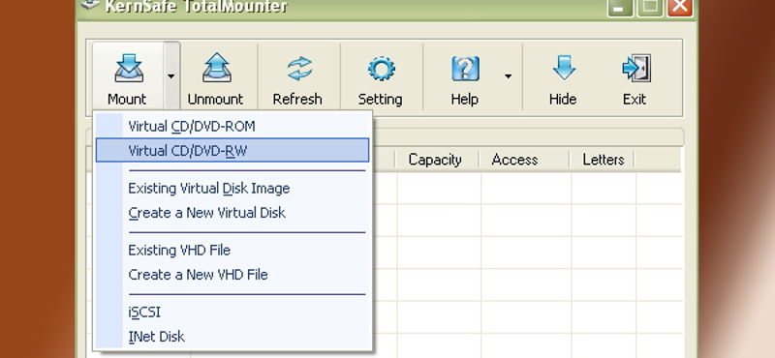Image resolution: width=775 pixels, height=358 pixels.
Task: Select Create a New VHD File
Action: tap(232, 275)
